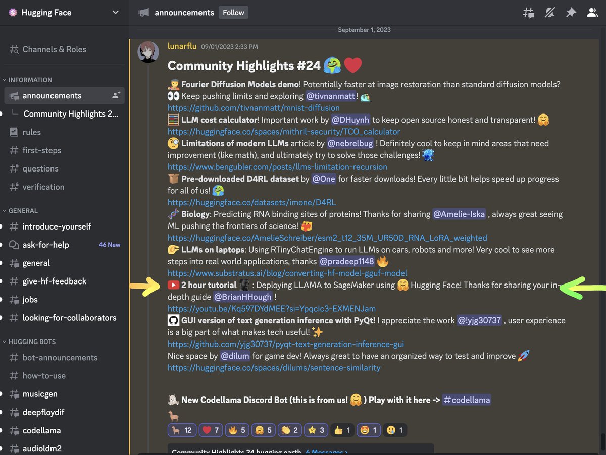Screen dimensions: 606x455
Task: Toggle the fire reaction with 5
Action: point(237,430)
